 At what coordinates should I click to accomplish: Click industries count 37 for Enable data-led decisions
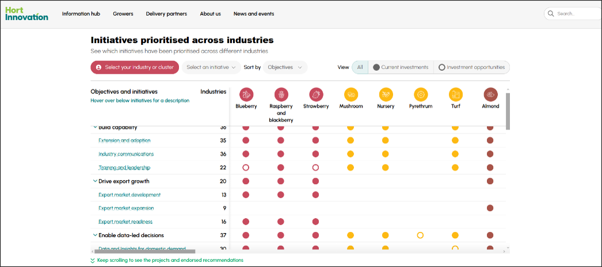click(223, 235)
